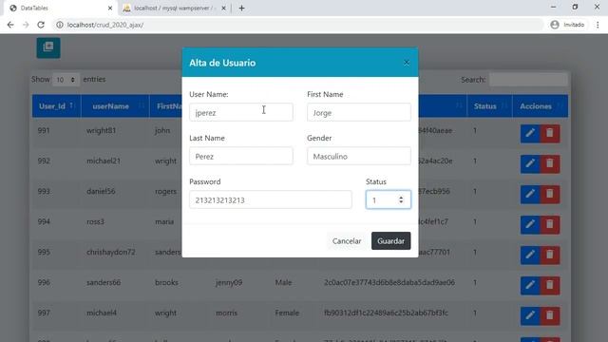
Task: Click cell text chrishaydon72
Action: [111, 252]
